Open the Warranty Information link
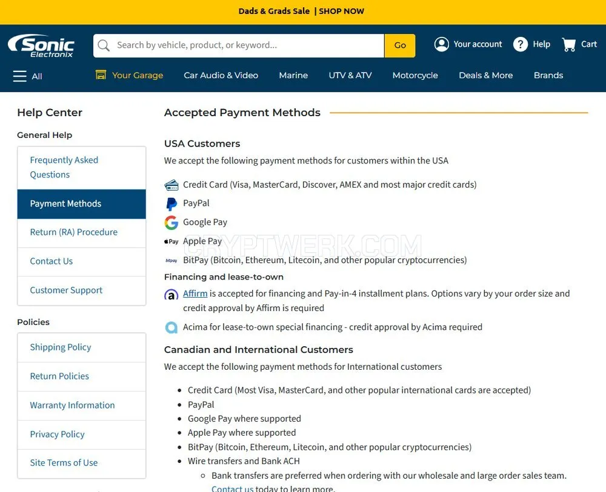606x492 pixels. point(82,405)
